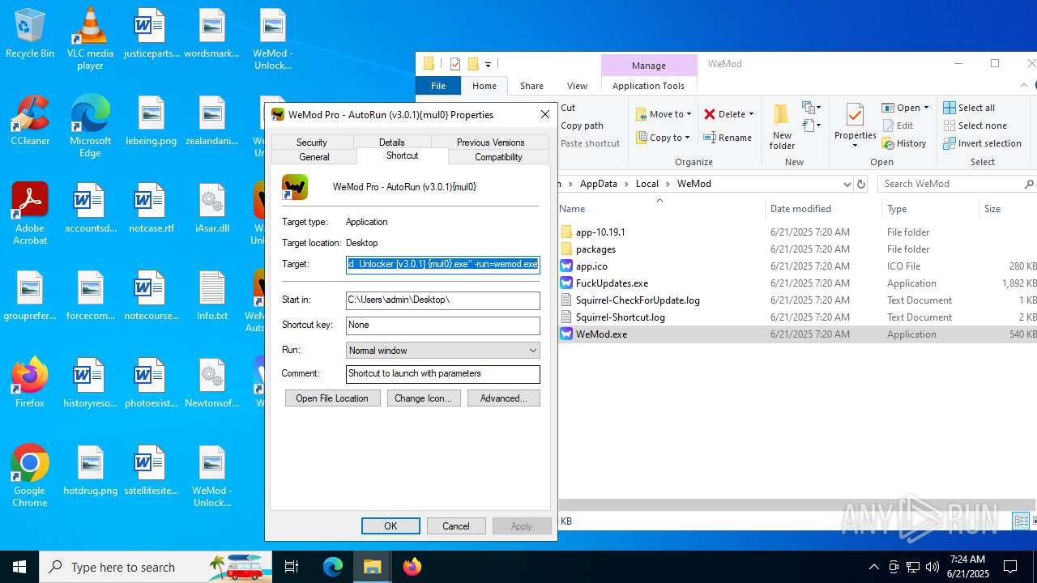Select the Microsoft Edge desktop shortcut
Screen dimensions: 1037x583
90,126
